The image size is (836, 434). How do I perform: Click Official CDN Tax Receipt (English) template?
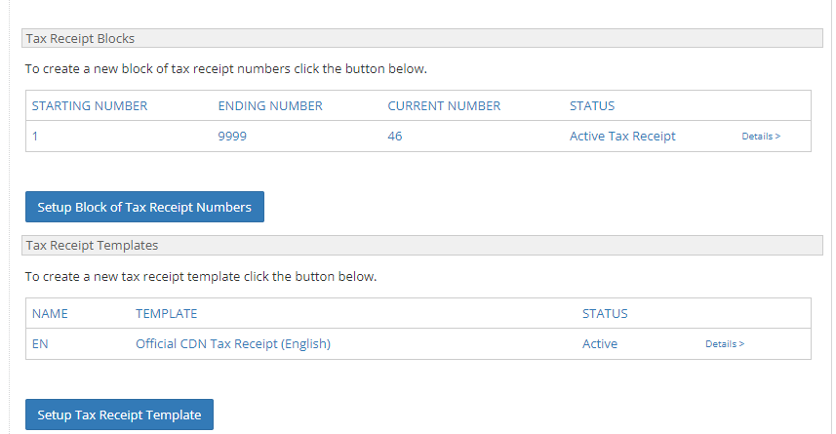tap(233, 344)
